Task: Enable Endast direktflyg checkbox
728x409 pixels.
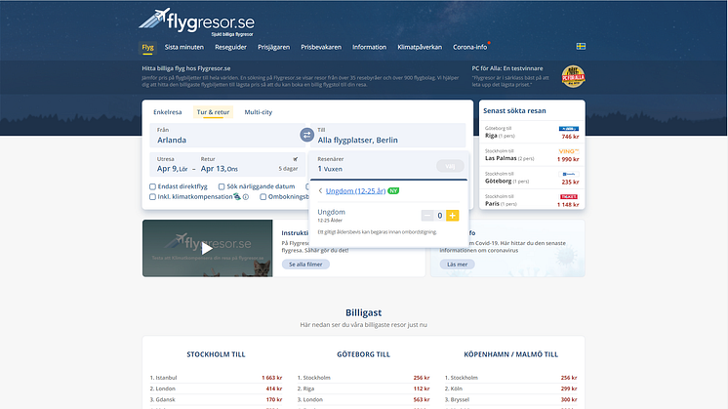Action: [x=152, y=185]
